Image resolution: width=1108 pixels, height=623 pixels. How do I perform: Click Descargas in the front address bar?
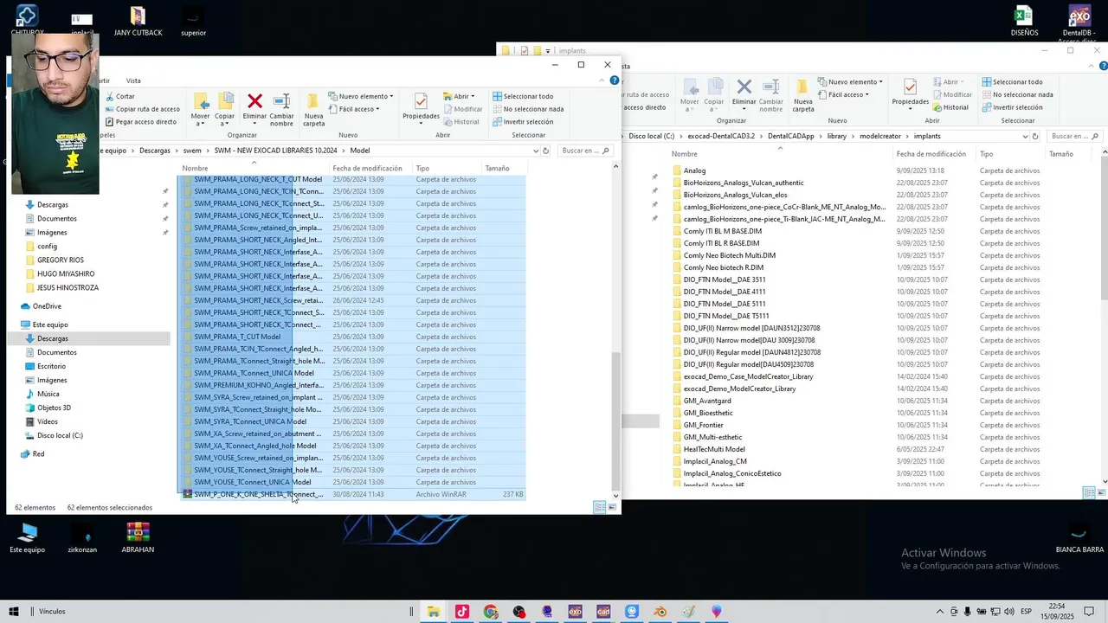point(155,151)
